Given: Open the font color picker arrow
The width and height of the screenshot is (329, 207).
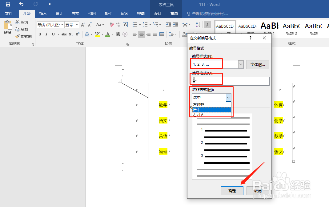Looking at the screenshot, I should (x=113, y=34).
